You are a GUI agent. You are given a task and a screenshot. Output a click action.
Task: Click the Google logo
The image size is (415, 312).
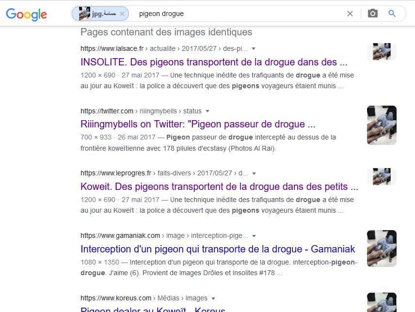pos(26,14)
